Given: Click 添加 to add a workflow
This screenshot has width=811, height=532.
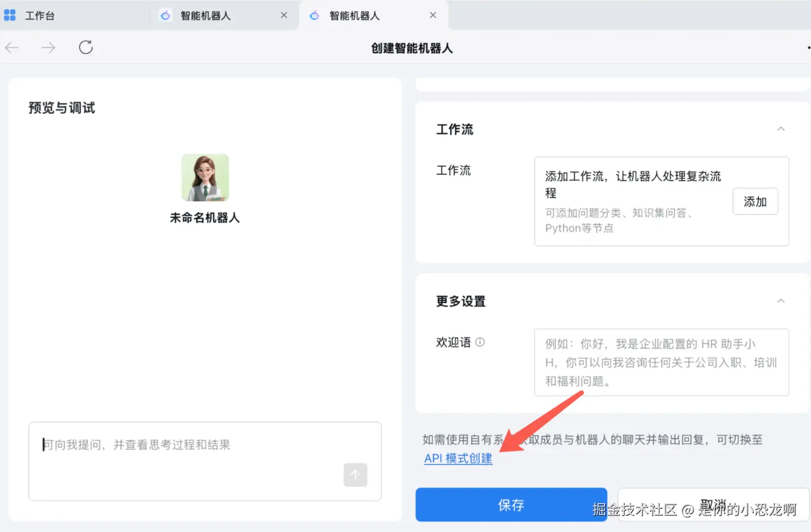Looking at the screenshot, I should [755, 201].
